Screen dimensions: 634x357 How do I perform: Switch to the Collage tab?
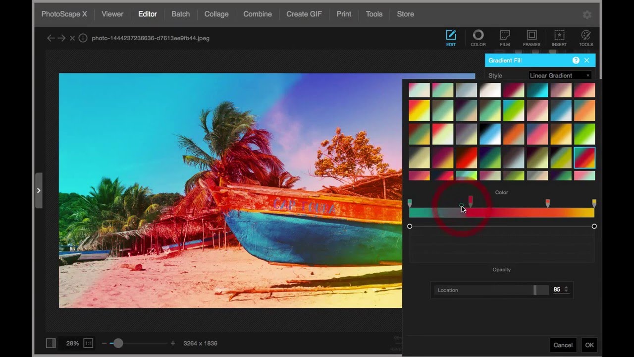[216, 14]
